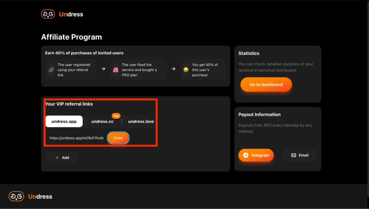Click the page's vertical scrollbar
The image size is (369, 209).
368,99
